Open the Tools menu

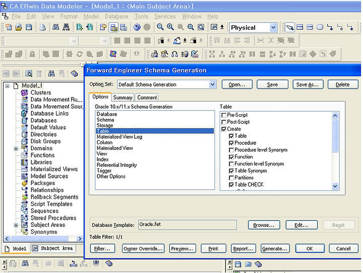pos(141,17)
